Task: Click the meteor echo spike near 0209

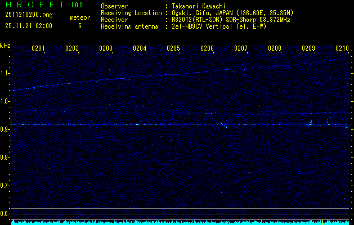Action: tap(310, 121)
